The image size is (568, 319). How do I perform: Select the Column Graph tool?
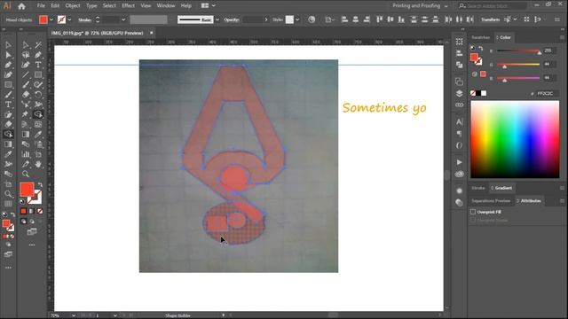[26, 154]
